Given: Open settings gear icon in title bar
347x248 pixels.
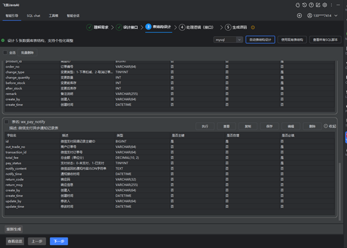Looking at the screenshot, I should (324, 5).
